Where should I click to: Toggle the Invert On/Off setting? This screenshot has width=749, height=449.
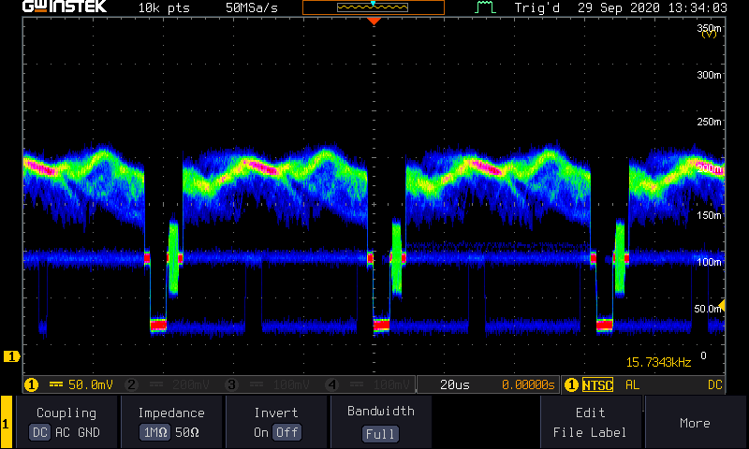tap(276, 422)
